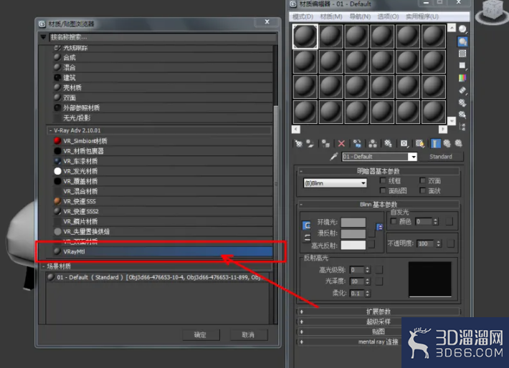The image size is (509, 368).
Task: Click Assign Material to Selection icon
Action: coord(325,144)
